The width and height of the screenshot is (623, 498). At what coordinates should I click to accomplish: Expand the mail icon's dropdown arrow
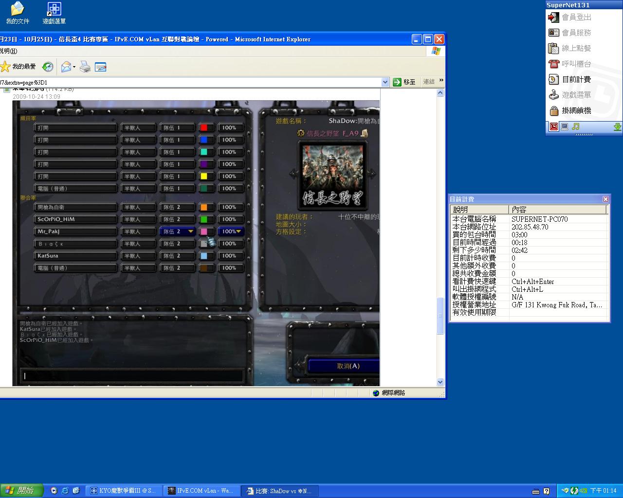tap(74, 67)
